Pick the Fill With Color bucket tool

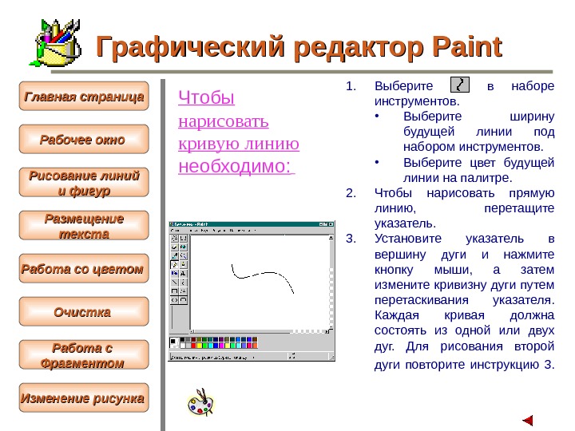183,247
